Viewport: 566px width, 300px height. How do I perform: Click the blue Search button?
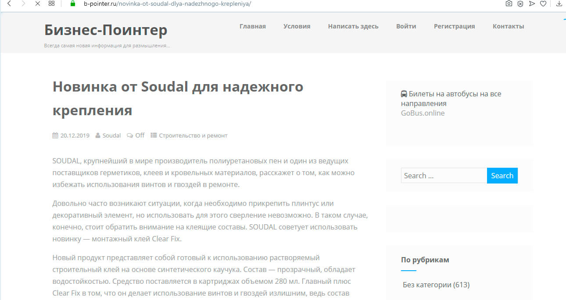tap(502, 176)
